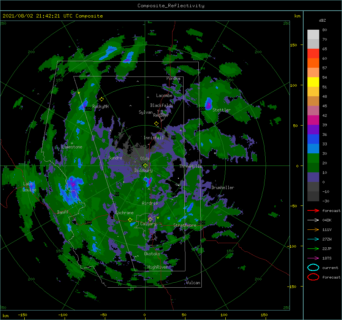Click the Ponoka label

173,78
